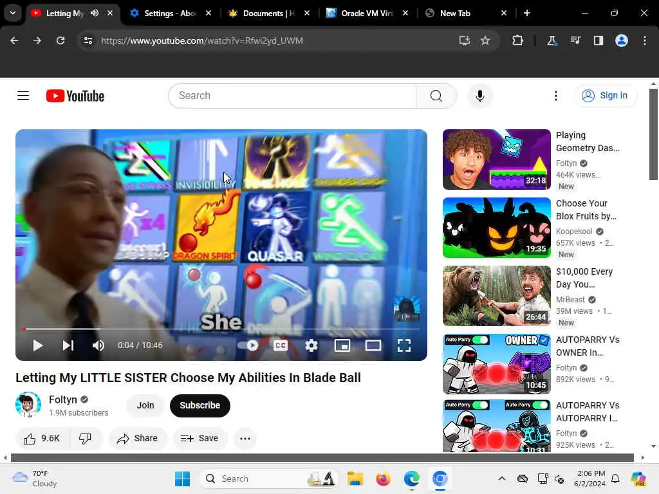The height and width of the screenshot is (494, 659).
Task: Open a new browser tab
Action: pyautogui.click(x=526, y=14)
